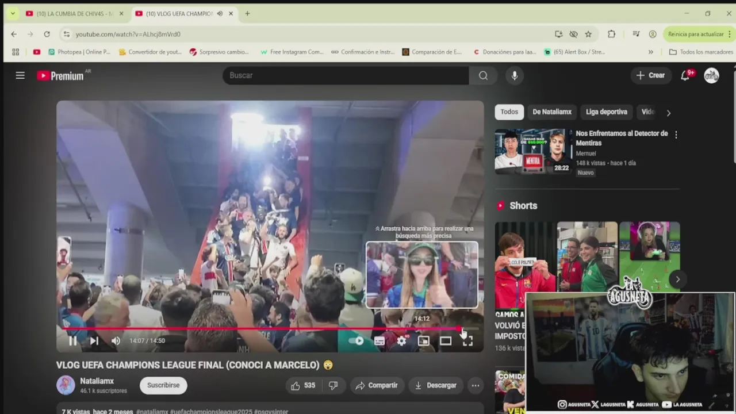Open Free Instagram Com... bookmark
The height and width of the screenshot is (414, 736).
[x=292, y=52]
